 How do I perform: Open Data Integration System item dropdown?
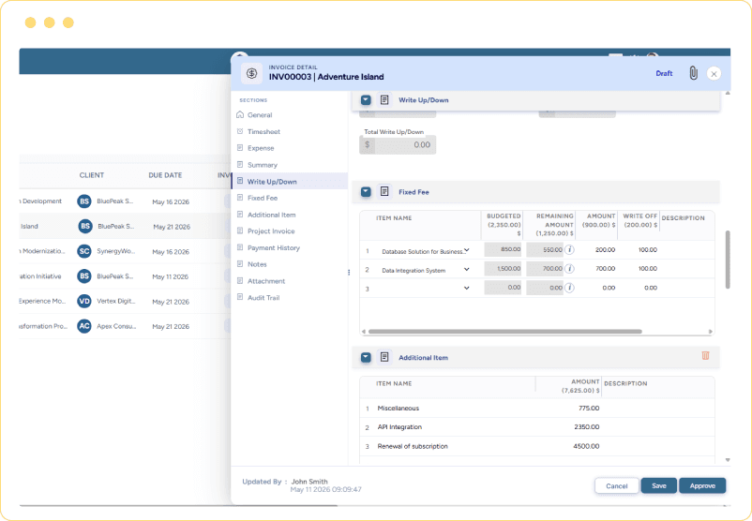click(x=467, y=269)
